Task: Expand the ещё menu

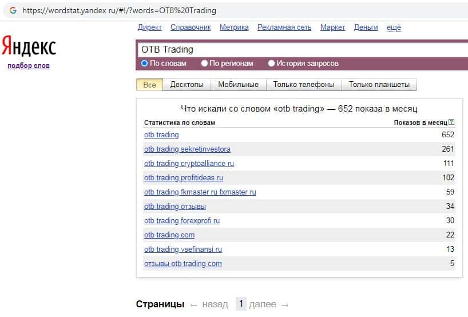Action: coord(394,27)
